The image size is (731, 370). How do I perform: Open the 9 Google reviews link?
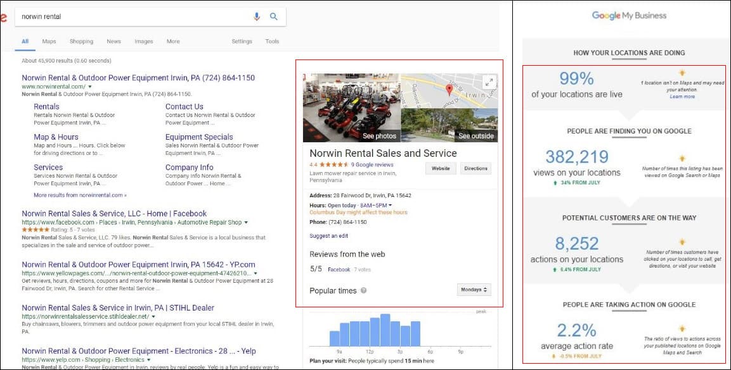tap(372, 164)
